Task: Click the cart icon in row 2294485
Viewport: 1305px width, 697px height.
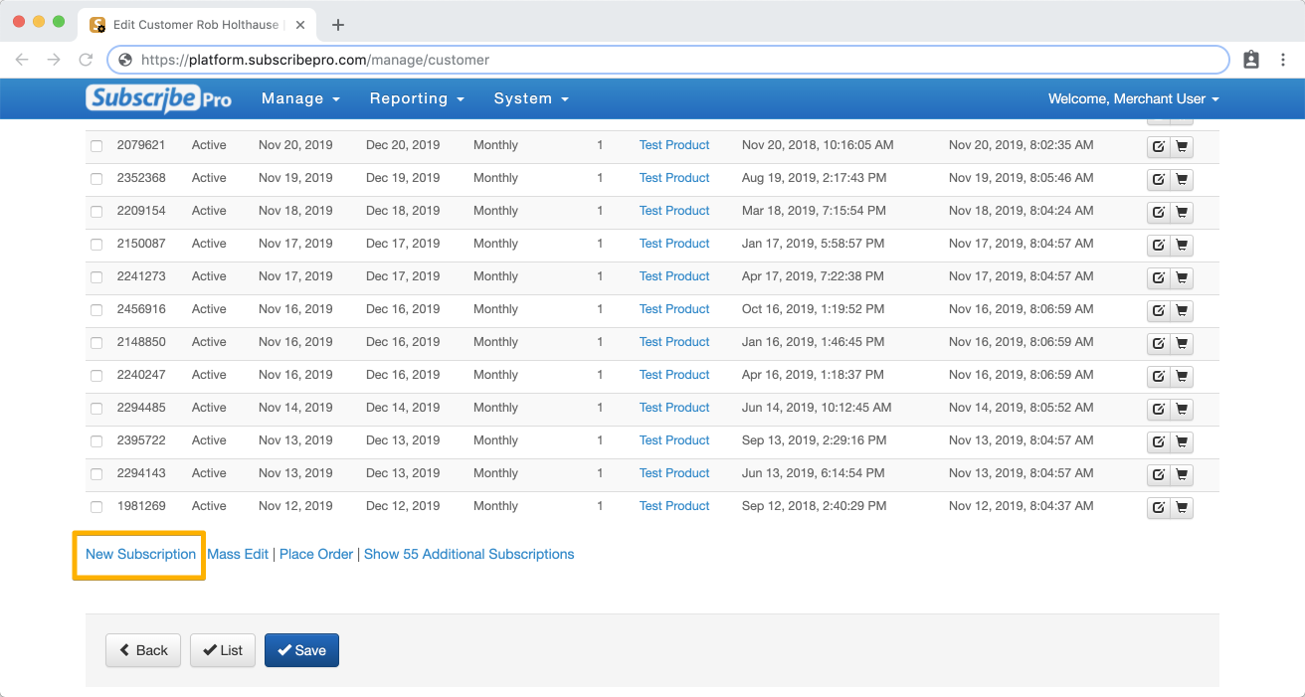Action: (x=1182, y=410)
